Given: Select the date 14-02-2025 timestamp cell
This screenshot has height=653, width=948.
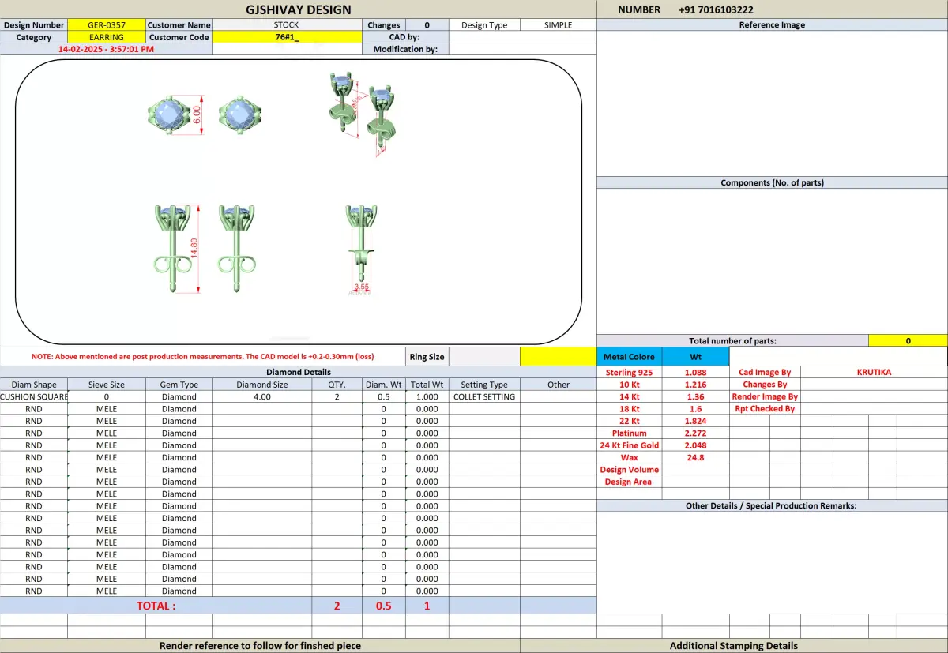Looking at the screenshot, I should [107, 49].
